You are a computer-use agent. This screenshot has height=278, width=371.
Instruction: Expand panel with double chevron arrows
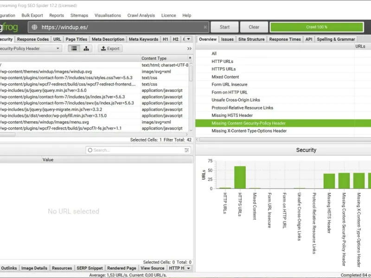pyautogui.click(x=189, y=49)
